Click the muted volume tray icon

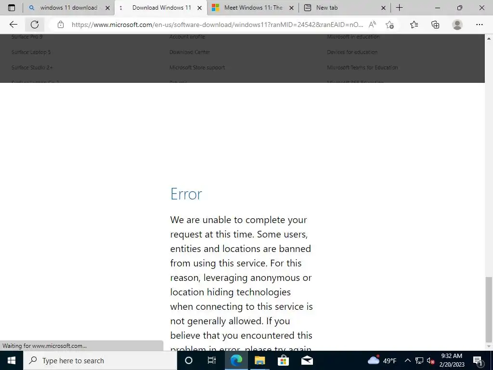click(430, 360)
